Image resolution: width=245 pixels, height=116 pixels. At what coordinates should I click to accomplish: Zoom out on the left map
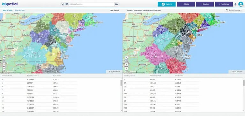point(4,69)
